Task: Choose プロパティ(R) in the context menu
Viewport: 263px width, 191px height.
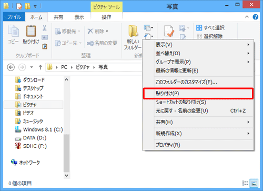Action: (x=198, y=145)
